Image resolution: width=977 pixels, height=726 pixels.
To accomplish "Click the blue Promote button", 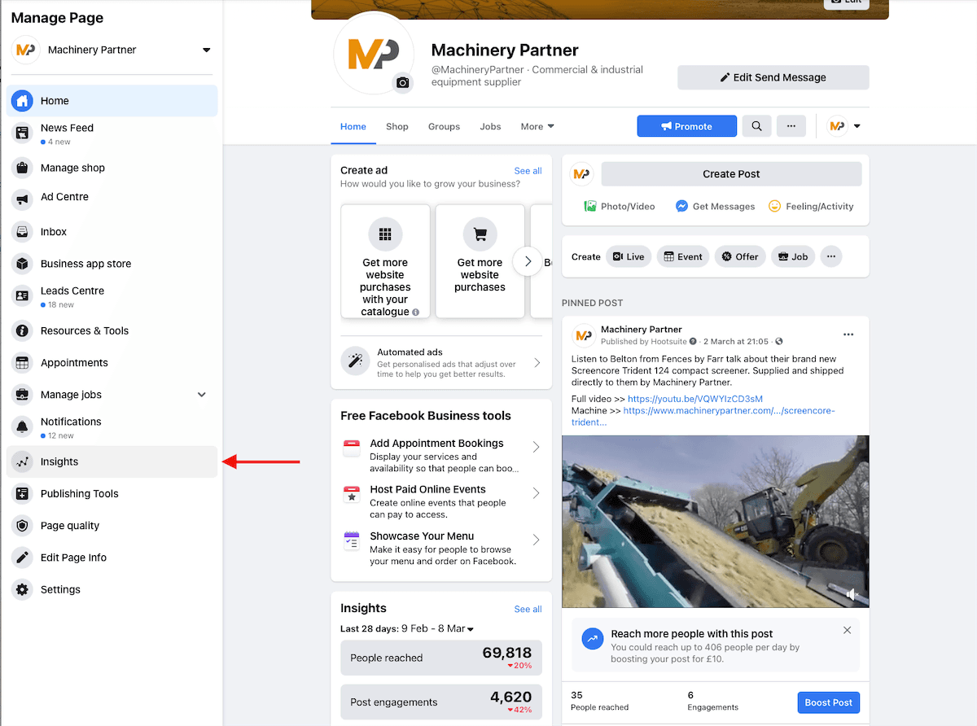I will tap(686, 126).
